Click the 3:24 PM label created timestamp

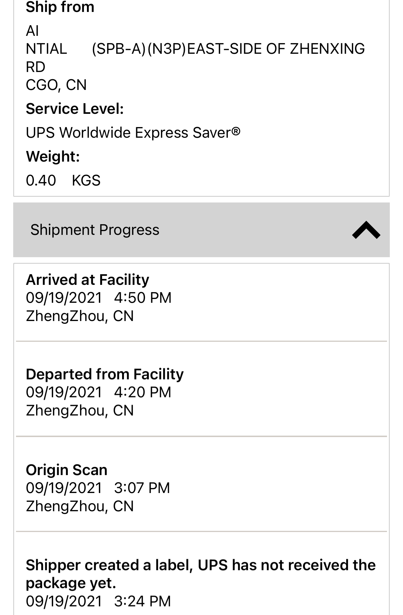pos(142,601)
